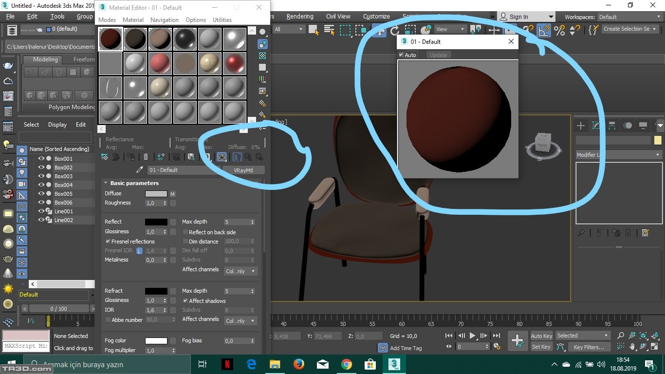
Task: Click the VRayMtl material type button
Action: click(243, 170)
